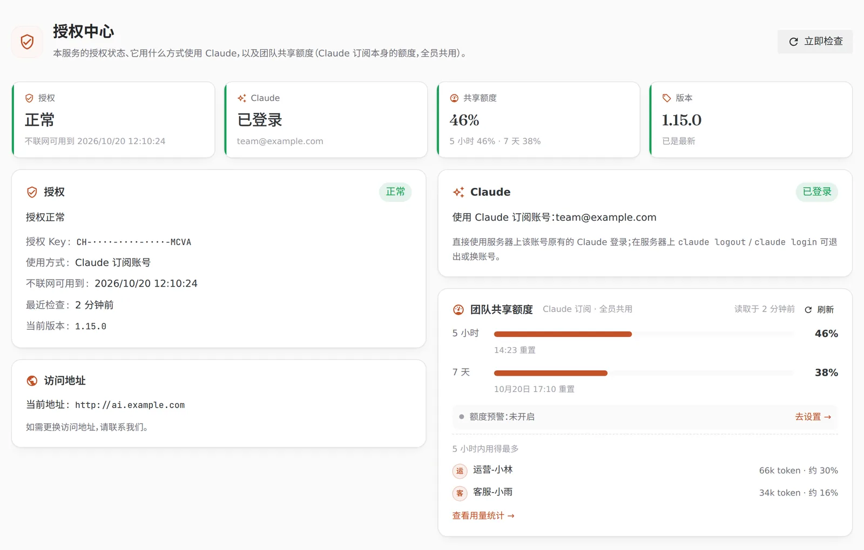Click the sparkle icon in Claude detail panel
864x550 pixels.
pos(458,192)
